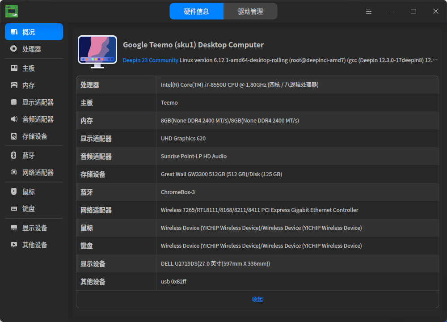Click the 收起 collapse link
This screenshot has width=447, height=322.
point(257,299)
